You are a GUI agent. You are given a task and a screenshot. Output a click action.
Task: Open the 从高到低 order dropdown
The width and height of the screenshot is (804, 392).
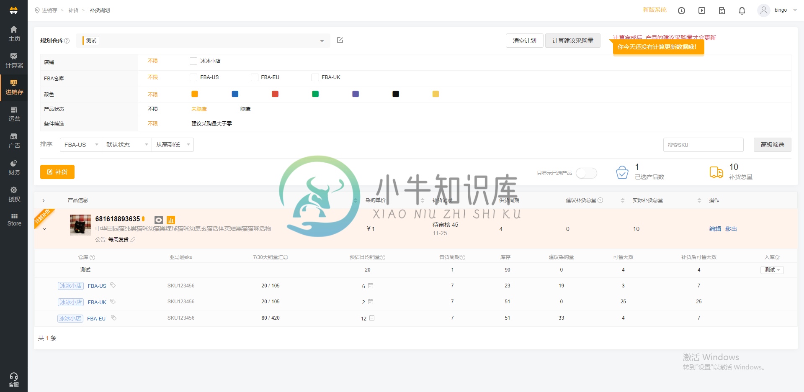coord(173,145)
